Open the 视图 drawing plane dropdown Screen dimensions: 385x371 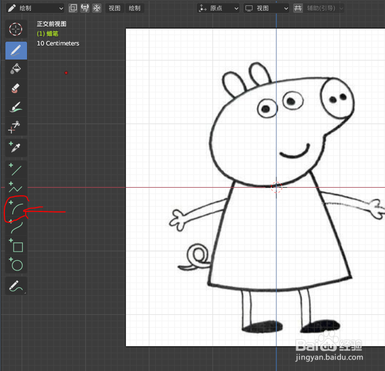click(266, 8)
